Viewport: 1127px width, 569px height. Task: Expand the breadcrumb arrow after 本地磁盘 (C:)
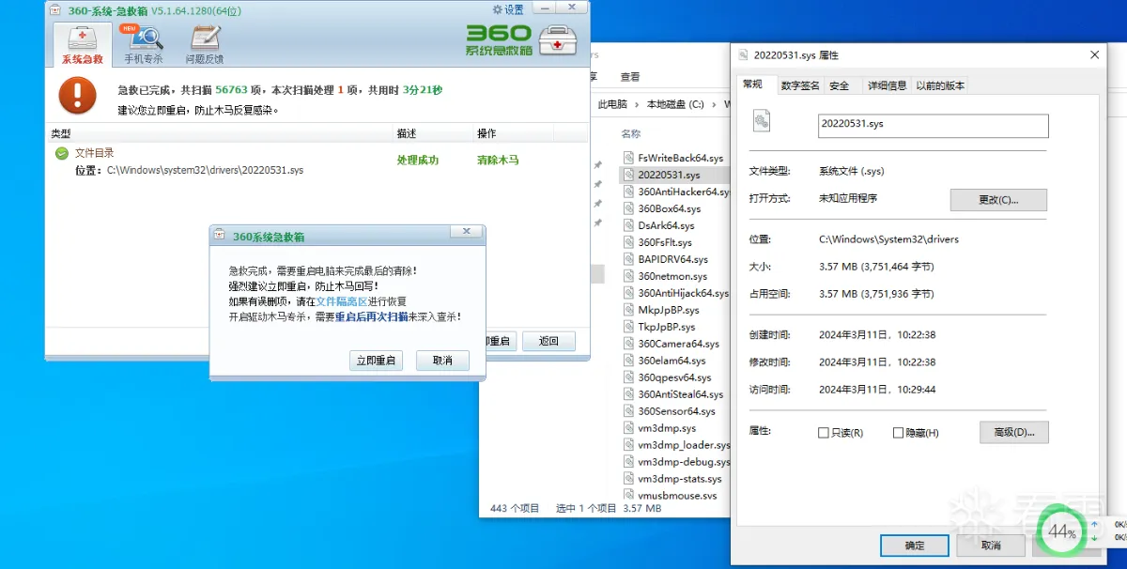tap(715, 104)
